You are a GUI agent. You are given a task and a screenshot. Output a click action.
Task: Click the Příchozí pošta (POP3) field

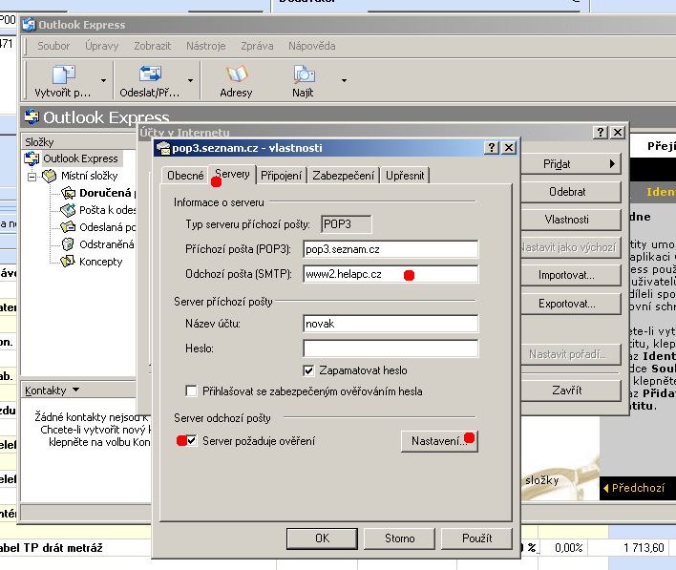click(391, 249)
